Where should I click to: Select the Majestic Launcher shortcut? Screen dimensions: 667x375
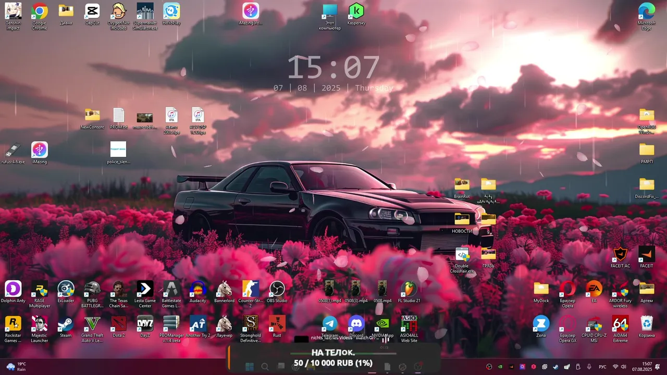pyautogui.click(x=40, y=323)
